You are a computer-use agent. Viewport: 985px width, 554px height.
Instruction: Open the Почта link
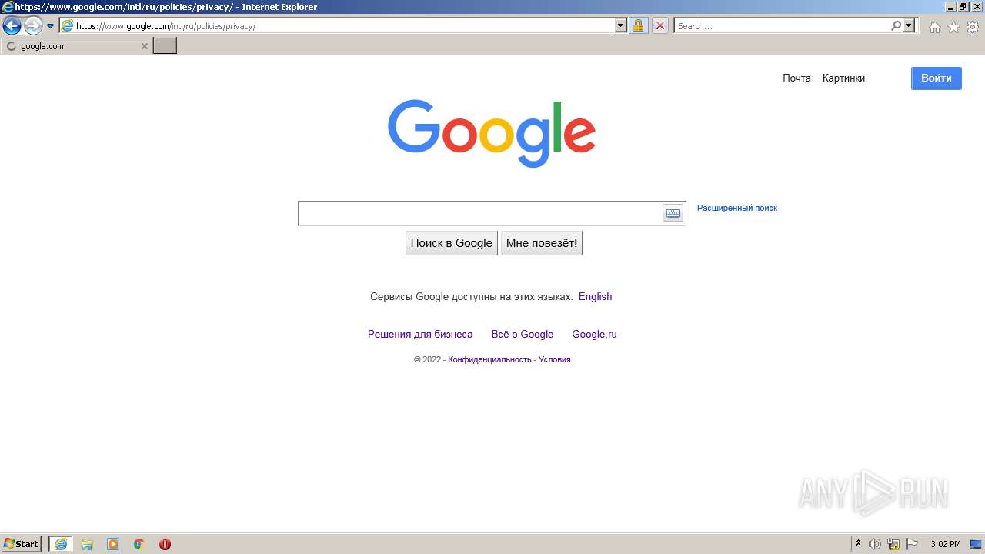[796, 78]
